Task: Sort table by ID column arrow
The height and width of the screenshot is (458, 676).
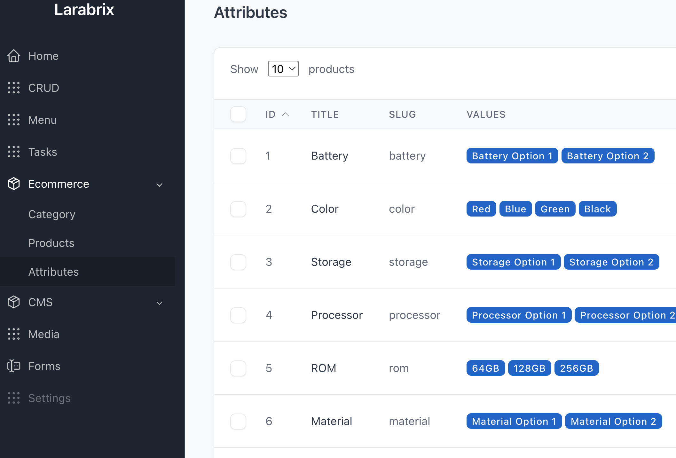Action: (x=285, y=114)
